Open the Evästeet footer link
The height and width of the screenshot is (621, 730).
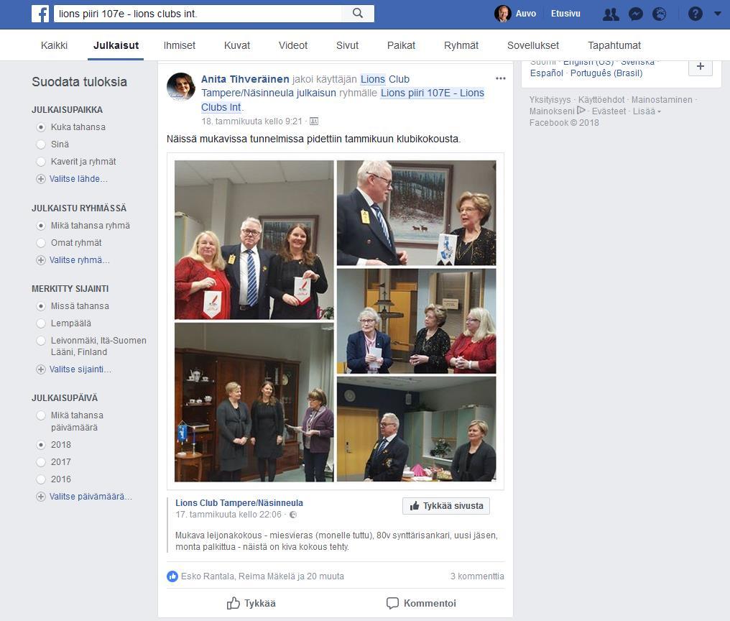[x=609, y=111]
